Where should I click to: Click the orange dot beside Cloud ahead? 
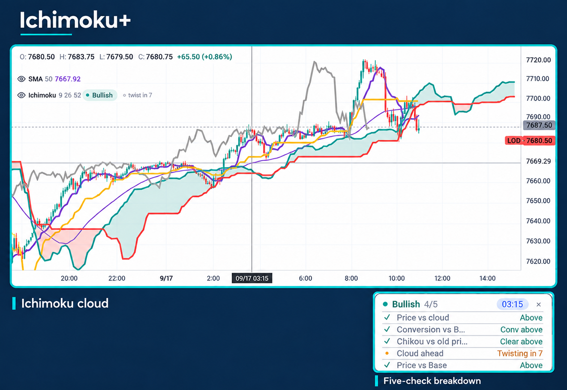(x=387, y=353)
